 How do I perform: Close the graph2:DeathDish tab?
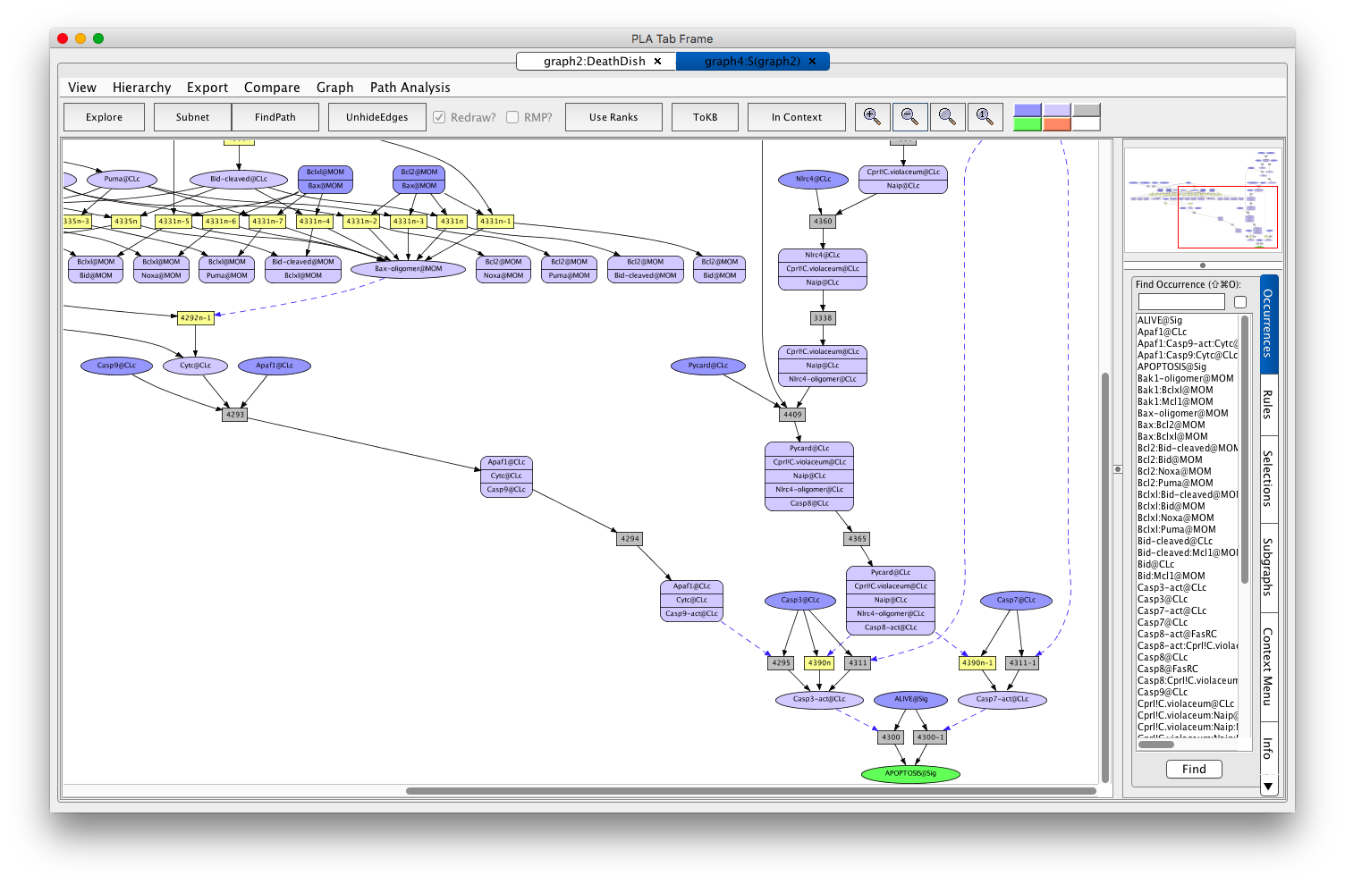658,61
